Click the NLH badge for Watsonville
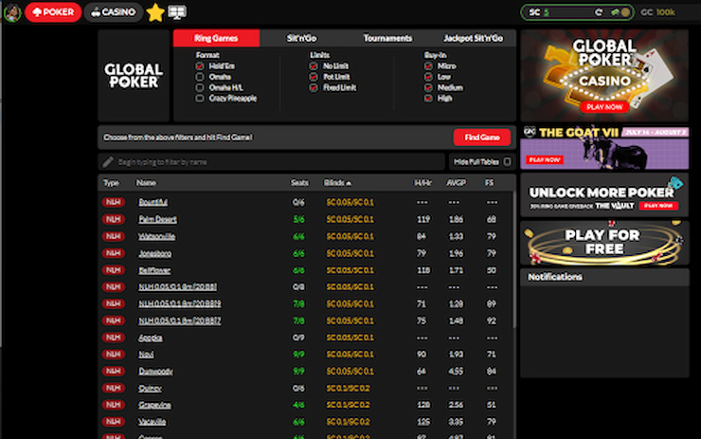Image resolution: width=701 pixels, height=439 pixels. pos(113,236)
